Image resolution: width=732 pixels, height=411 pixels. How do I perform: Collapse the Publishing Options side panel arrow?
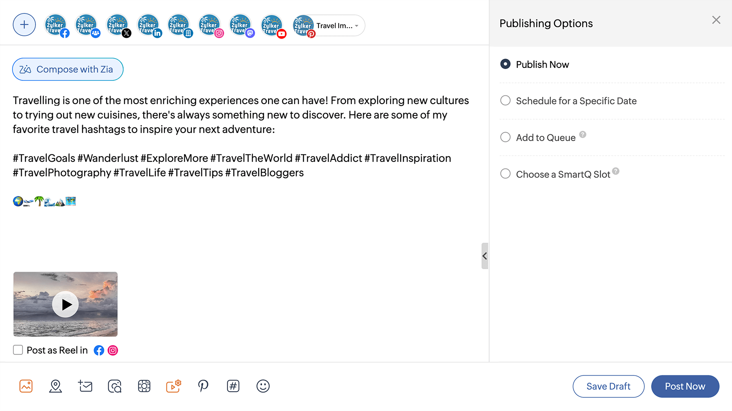485,256
